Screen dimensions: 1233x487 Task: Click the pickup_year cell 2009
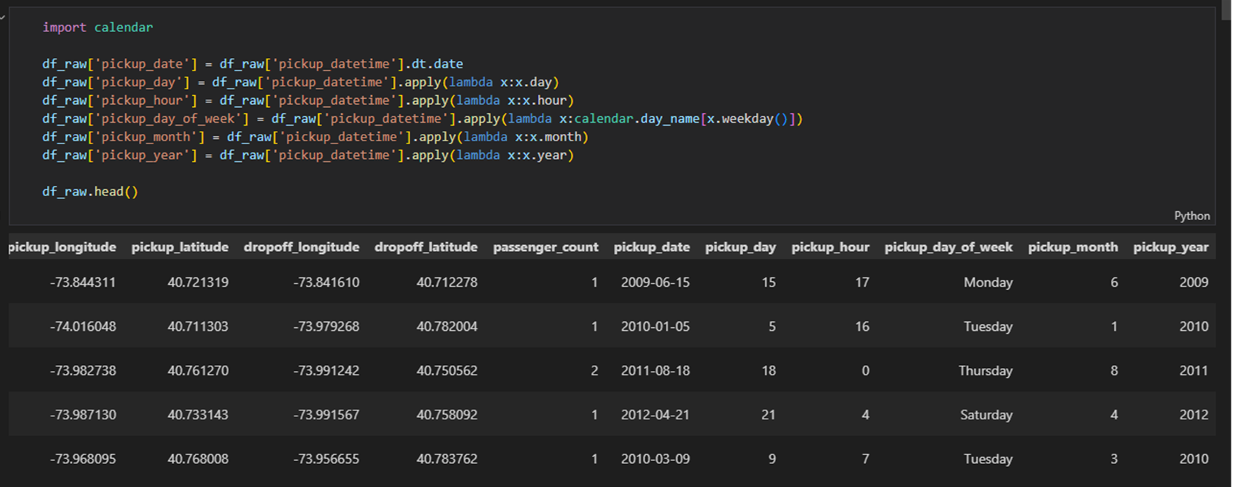(1194, 283)
